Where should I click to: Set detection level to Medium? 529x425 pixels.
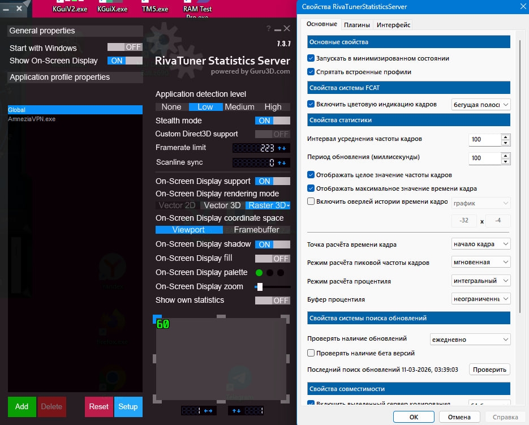239,107
